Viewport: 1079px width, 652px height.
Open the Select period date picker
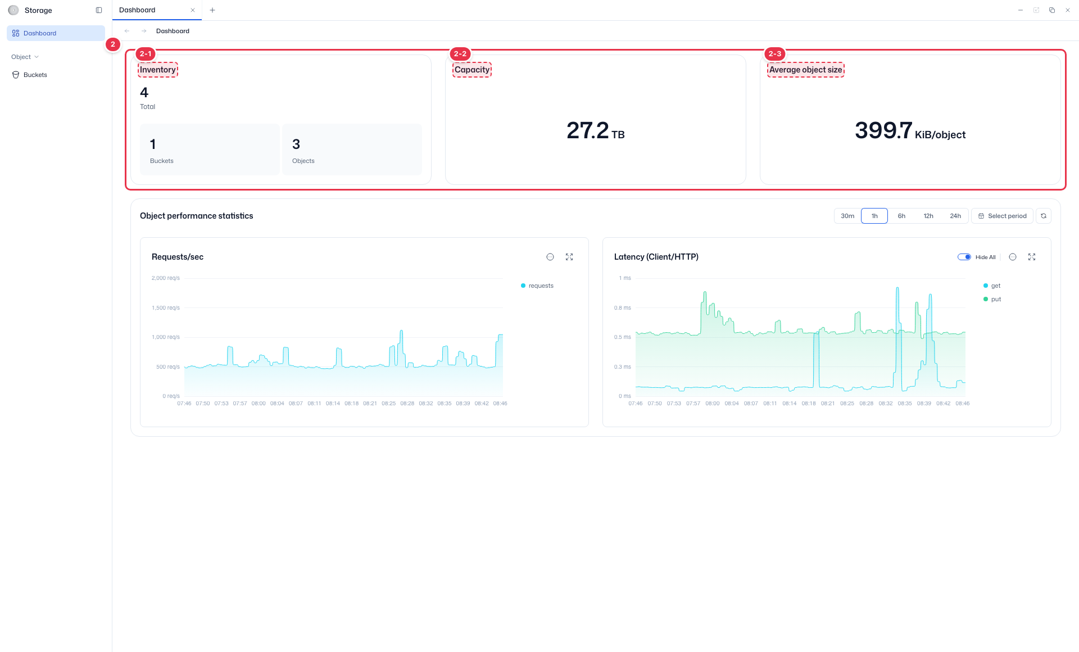pos(1002,216)
